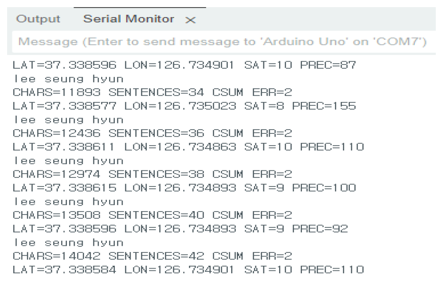
Task: Click the PREC=100 reading
Action: pos(324,188)
